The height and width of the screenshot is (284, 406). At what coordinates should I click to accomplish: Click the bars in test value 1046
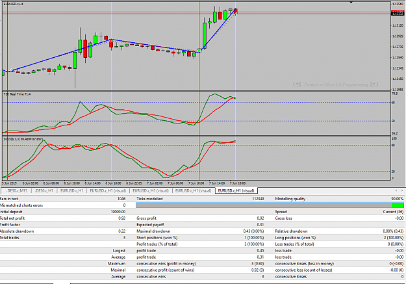[121, 199]
